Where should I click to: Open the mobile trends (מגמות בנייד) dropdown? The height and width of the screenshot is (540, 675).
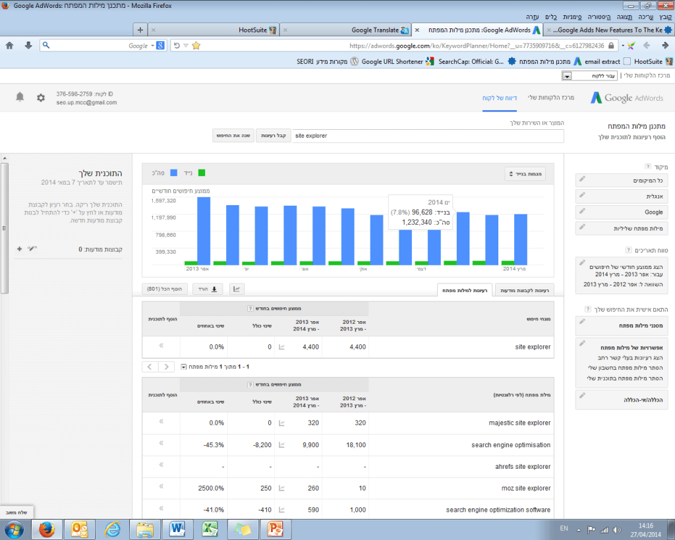coord(525,174)
